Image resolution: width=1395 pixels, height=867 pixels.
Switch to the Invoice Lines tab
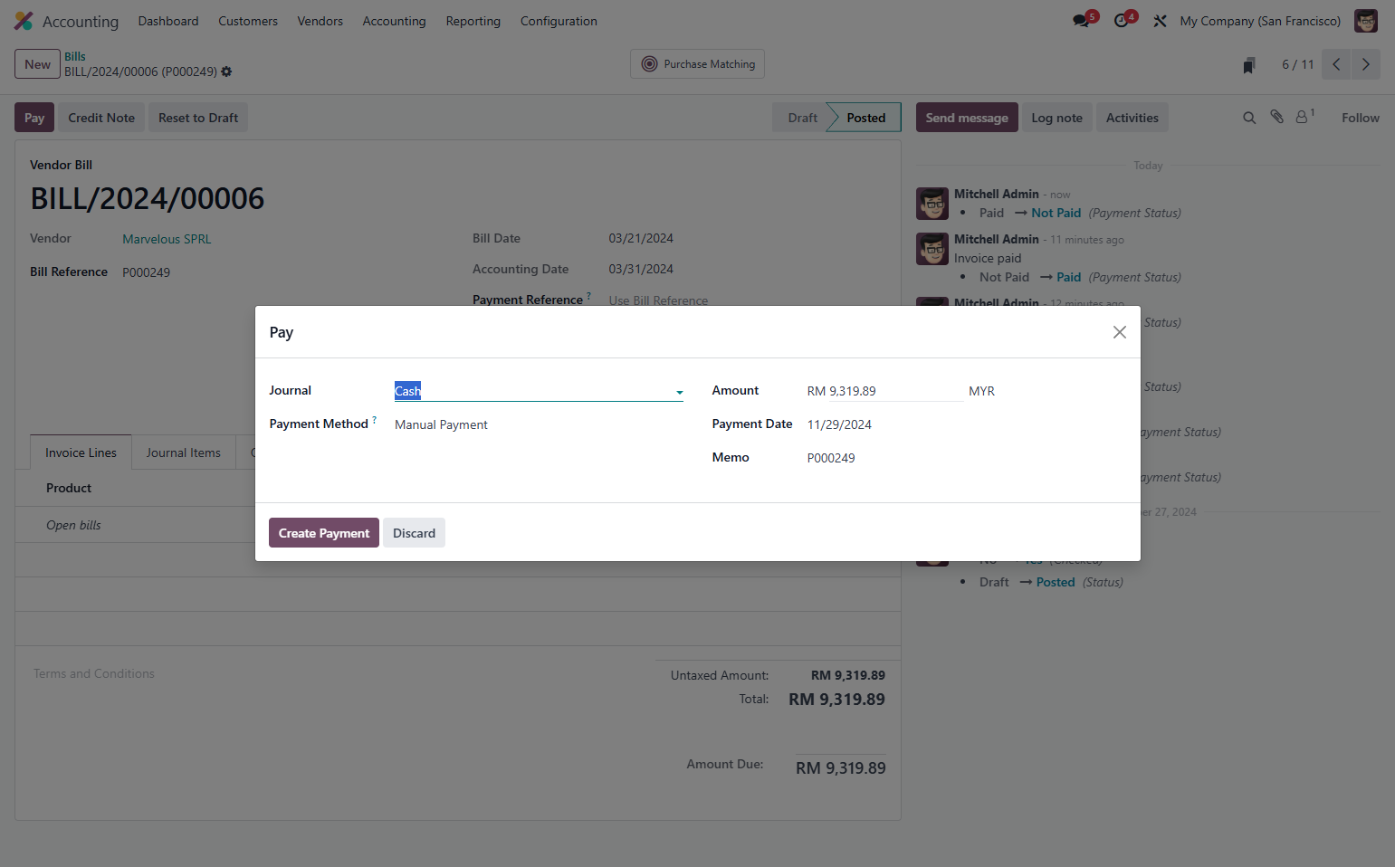tap(81, 453)
